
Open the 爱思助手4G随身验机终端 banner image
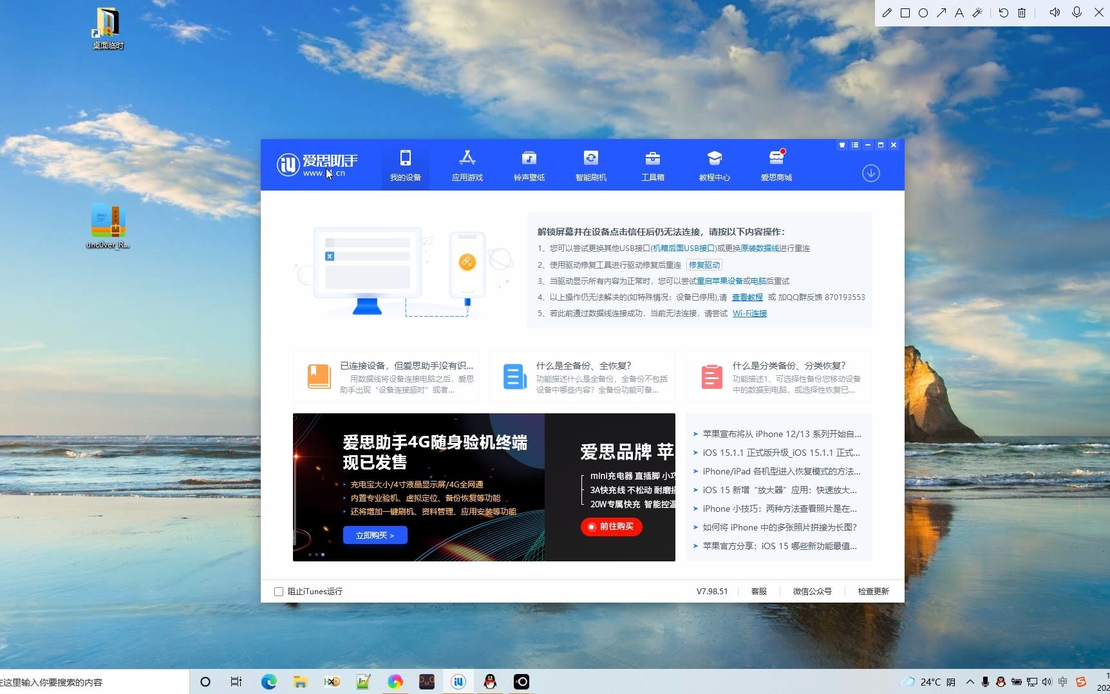point(419,487)
